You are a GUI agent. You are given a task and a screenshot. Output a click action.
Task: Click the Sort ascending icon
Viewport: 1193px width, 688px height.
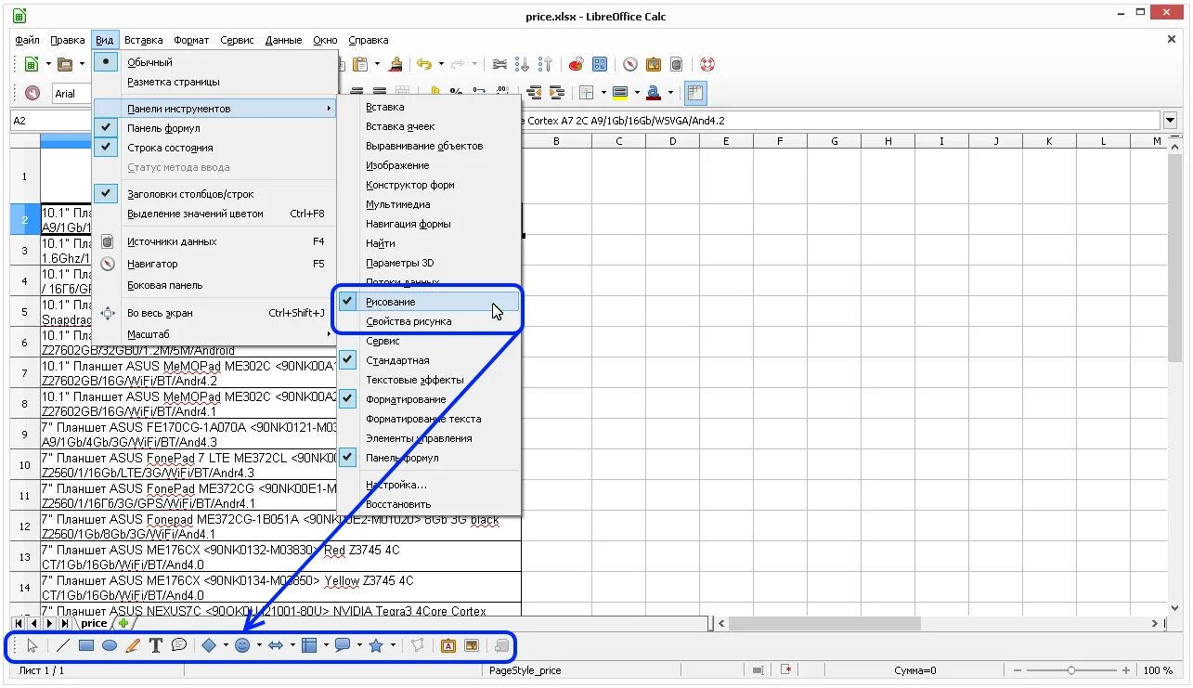523,64
